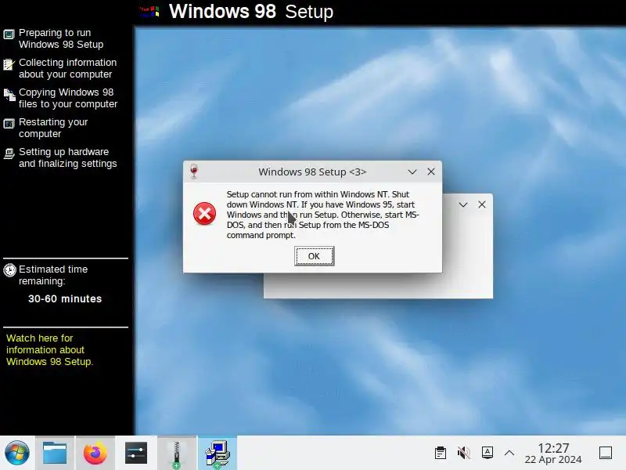Click the red error icon in the dialog

point(204,213)
